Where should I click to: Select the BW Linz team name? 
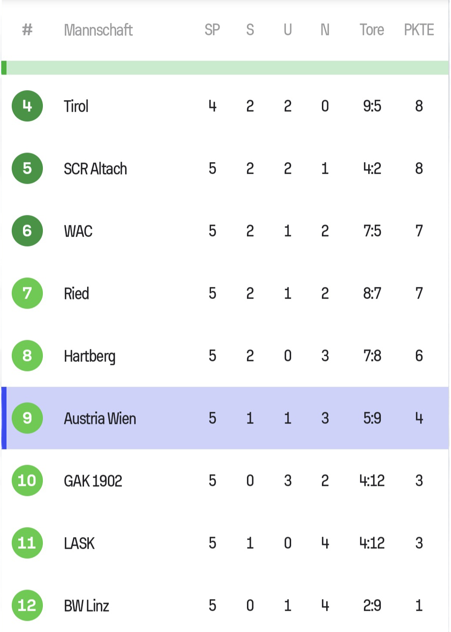[x=87, y=606]
